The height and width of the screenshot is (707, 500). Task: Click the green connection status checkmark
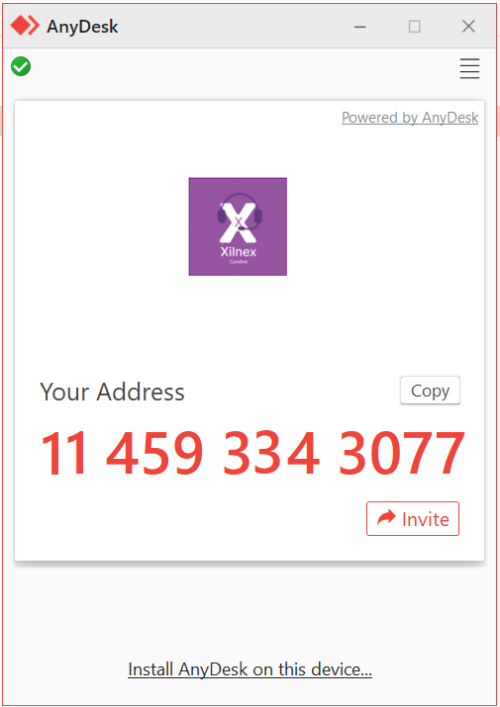tap(21, 66)
